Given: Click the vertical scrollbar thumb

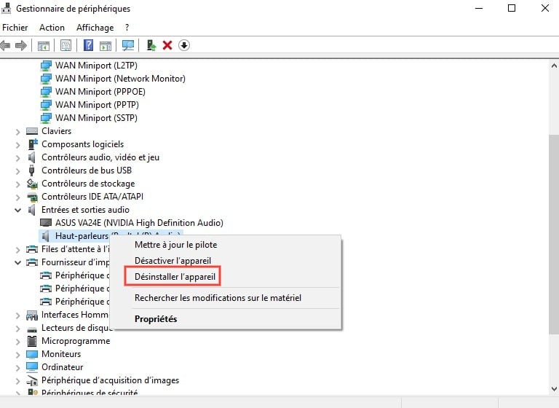Looking at the screenshot, I should pos(554,235).
